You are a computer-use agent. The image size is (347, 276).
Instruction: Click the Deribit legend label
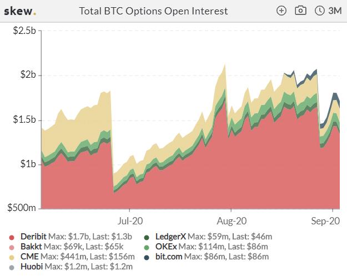[x=33, y=237]
